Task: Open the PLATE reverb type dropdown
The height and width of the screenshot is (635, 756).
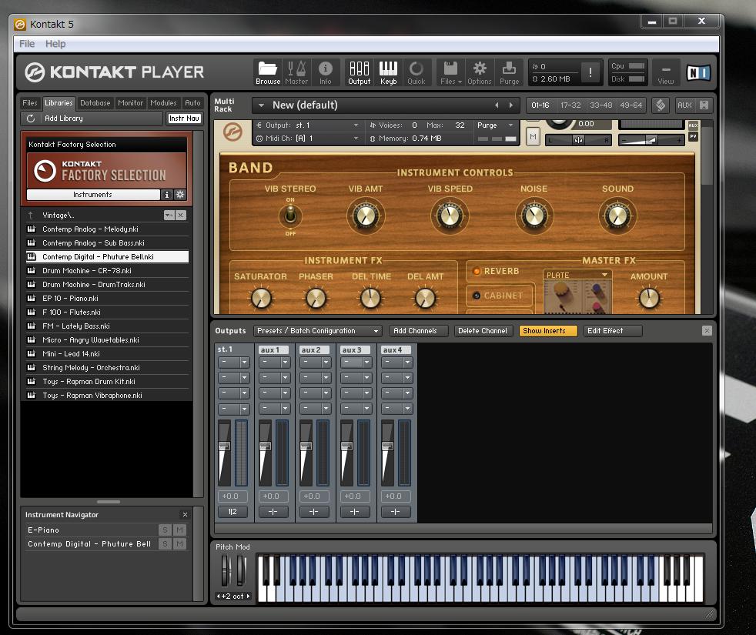Action: [577, 275]
